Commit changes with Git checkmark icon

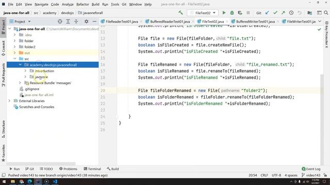275,13
